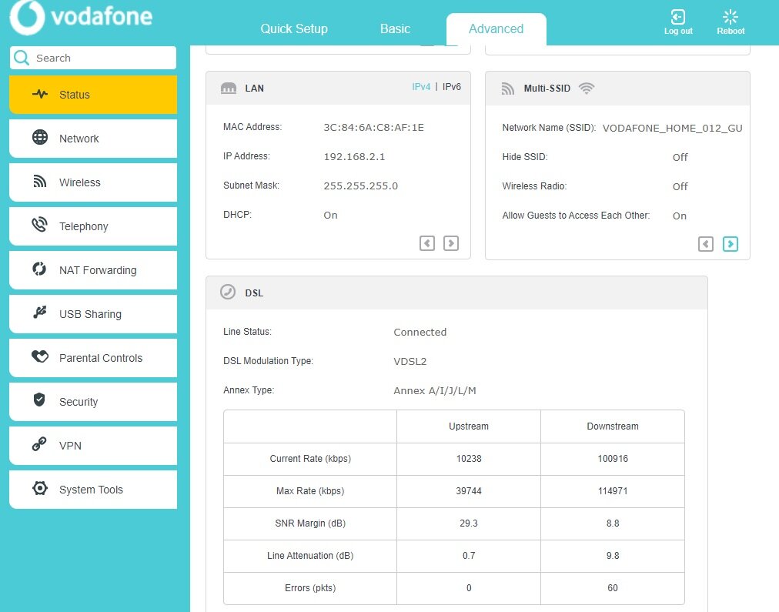Click upstream max rate 39744
Image resolution: width=779 pixels, height=612 pixels.
[x=469, y=491]
